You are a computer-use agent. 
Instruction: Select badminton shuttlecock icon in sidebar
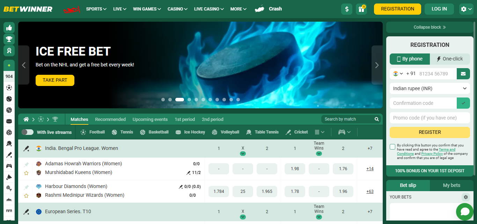[x=9, y=177]
